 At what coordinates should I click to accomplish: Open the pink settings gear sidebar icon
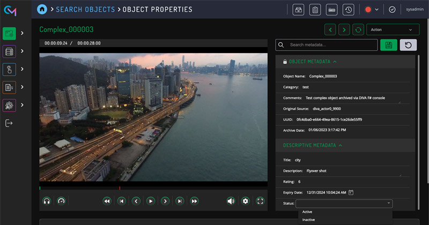click(9, 105)
